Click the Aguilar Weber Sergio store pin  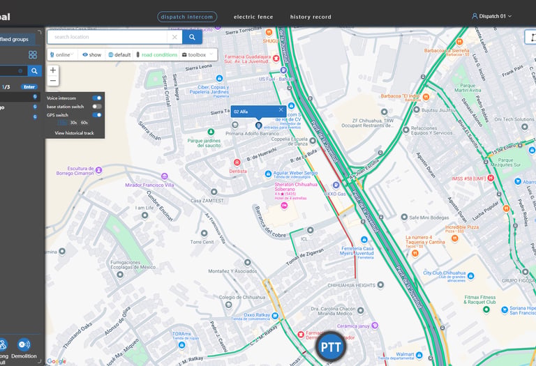pyautogui.click(x=268, y=174)
